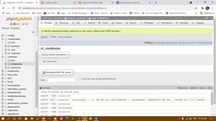Open GitHub bookmark

[134, 13]
